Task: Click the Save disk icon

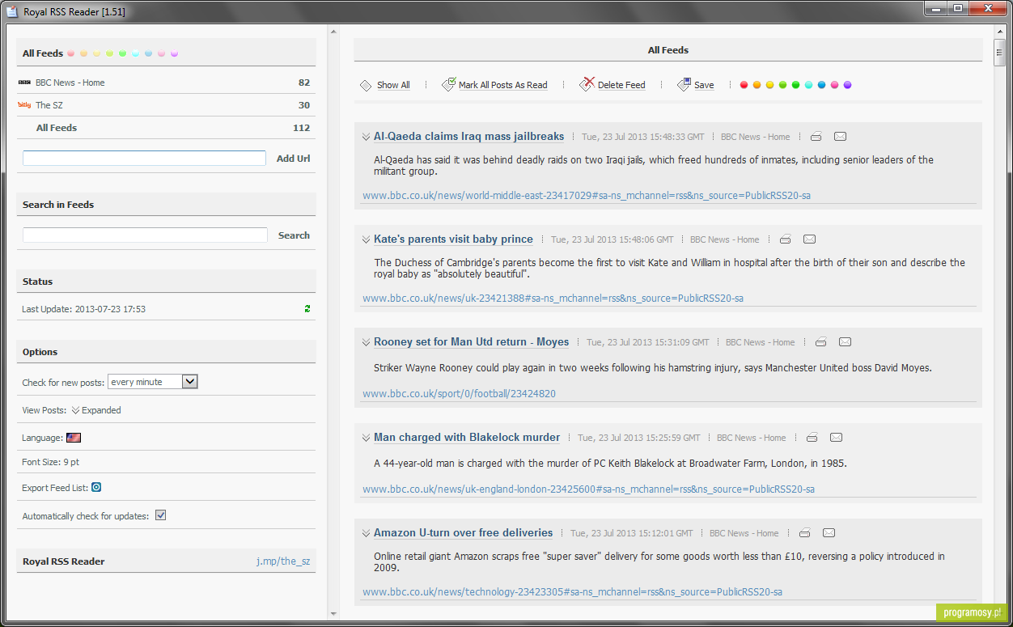Action: (685, 84)
